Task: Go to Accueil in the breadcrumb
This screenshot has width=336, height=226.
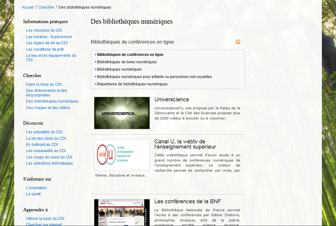Action: (x=28, y=7)
